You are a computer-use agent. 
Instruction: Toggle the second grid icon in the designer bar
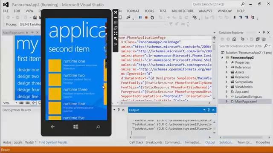point(27,103)
